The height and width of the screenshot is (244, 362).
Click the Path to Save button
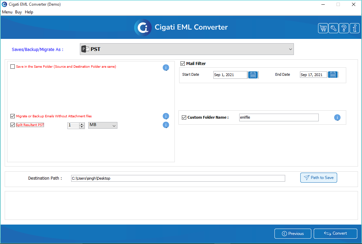(319, 178)
